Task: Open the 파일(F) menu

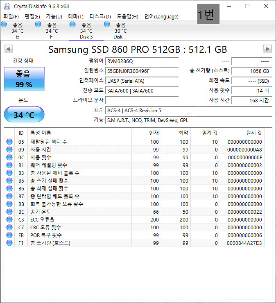Action: (11, 17)
